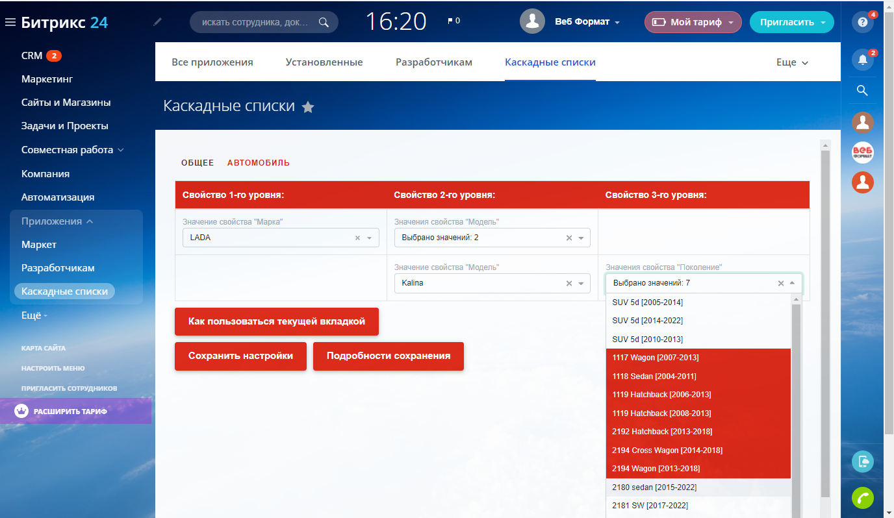The image size is (894, 518).
Task: Click the hamburger menu icon beside Битрикс 24
Action: tap(10, 23)
